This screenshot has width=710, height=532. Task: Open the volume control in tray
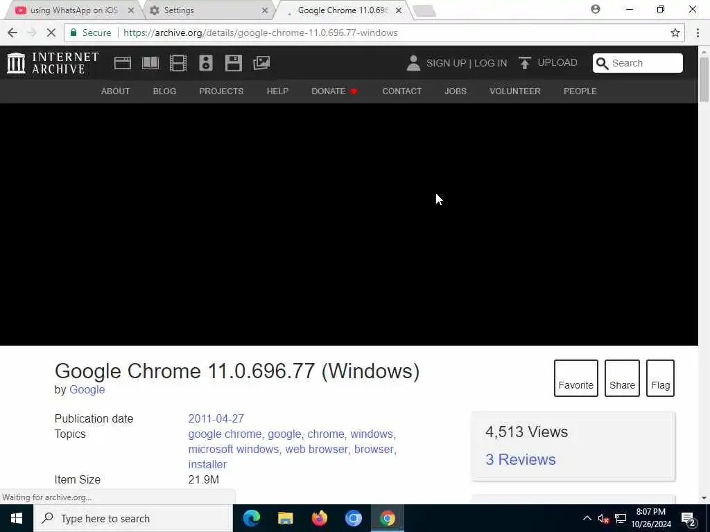[x=603, y=519]
